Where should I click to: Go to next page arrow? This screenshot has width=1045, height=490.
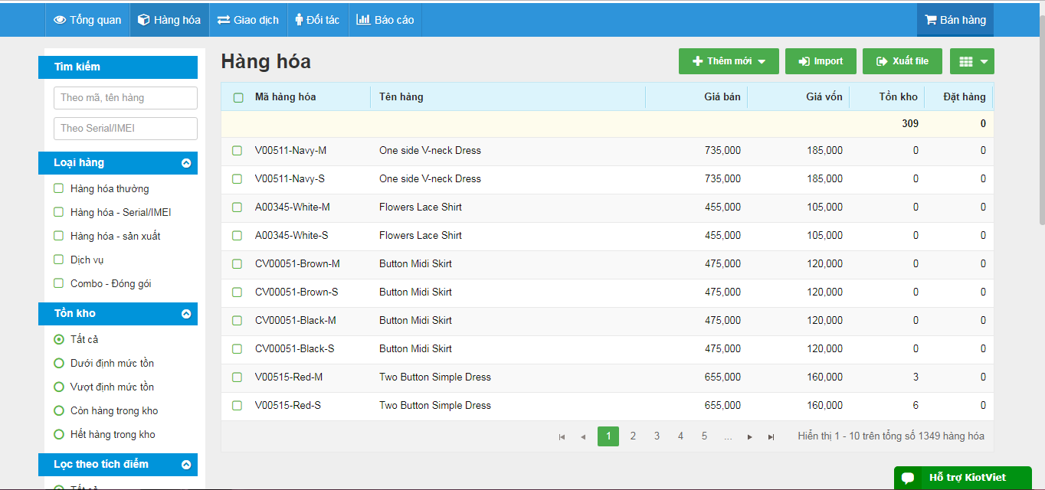750,436
